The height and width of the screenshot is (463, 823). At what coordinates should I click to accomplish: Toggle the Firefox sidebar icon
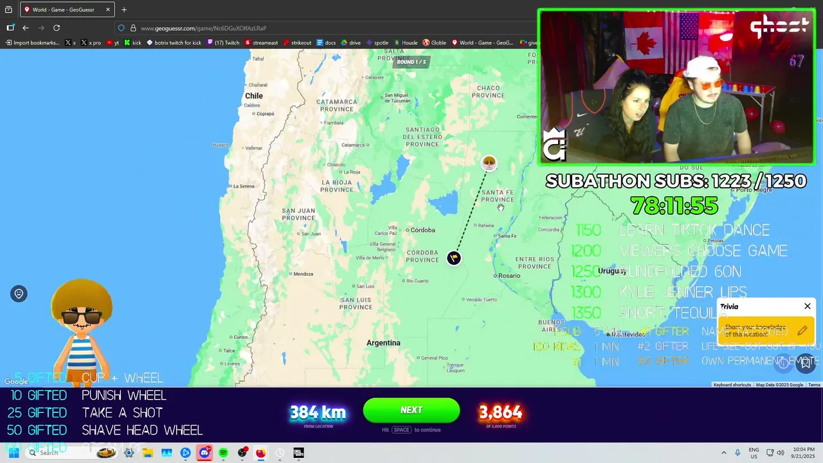10,28
